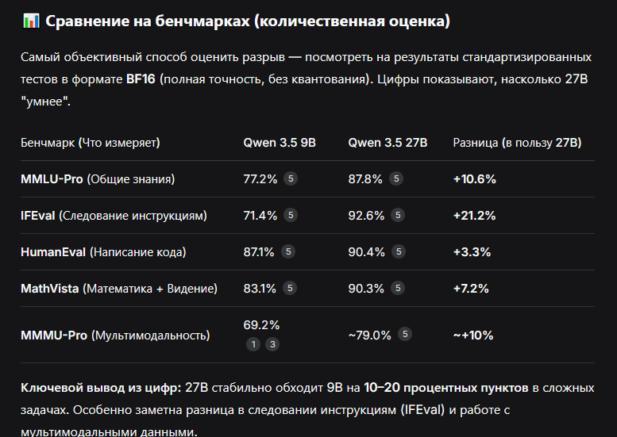Open citation 1 under MMMU-Pro 69.2%
This screenshot has height=437, width=617.
click(x=253, y=345)
